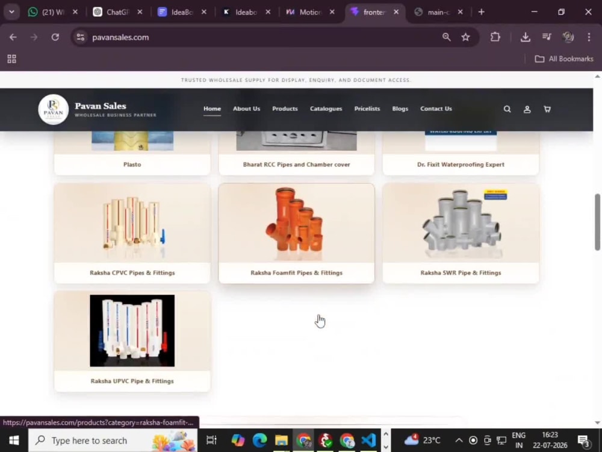Close the ChatGPT tab
Screen dimensions: 602x452
(x=140, y=12)
